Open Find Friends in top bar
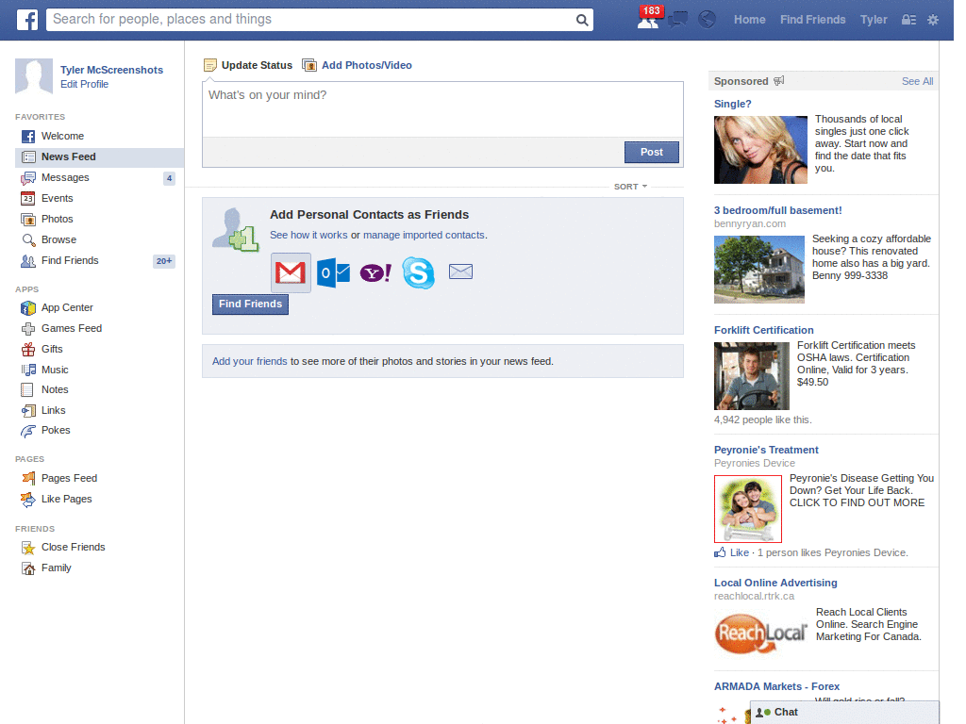966x724 pixels. coord(812,20)
